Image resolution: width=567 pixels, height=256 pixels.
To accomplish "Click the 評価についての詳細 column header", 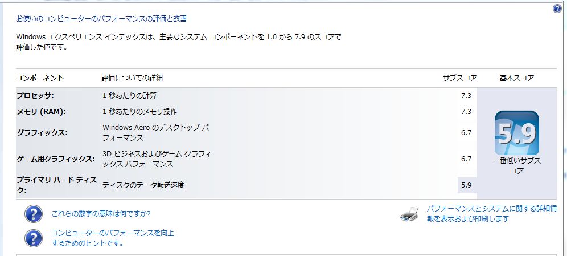I will coord(133,78).
